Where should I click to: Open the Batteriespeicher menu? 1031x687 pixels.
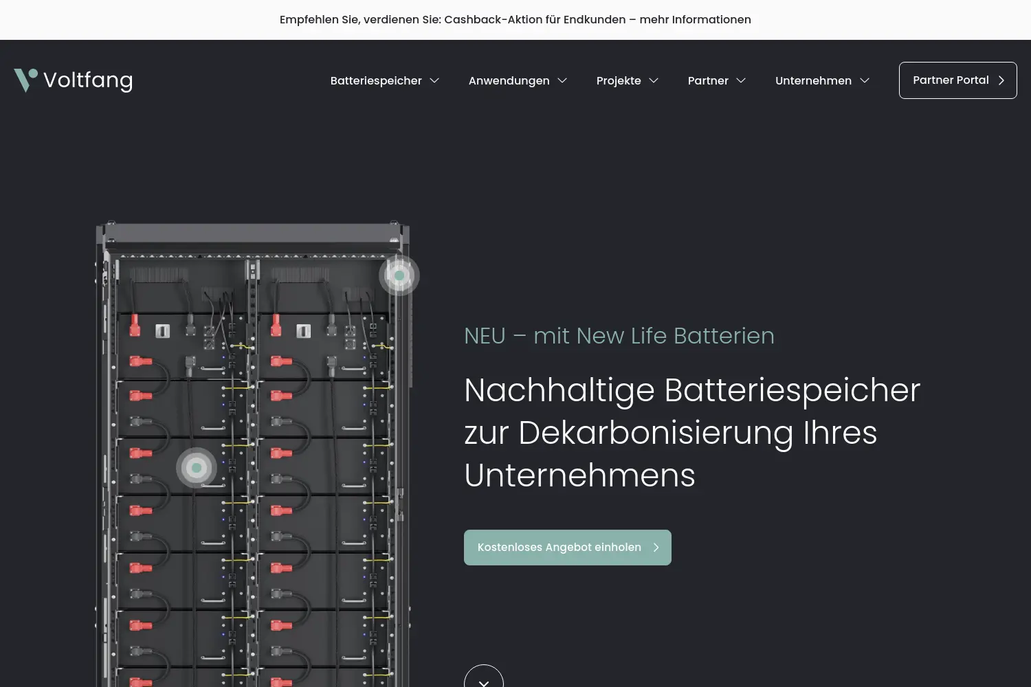point(376,80)
